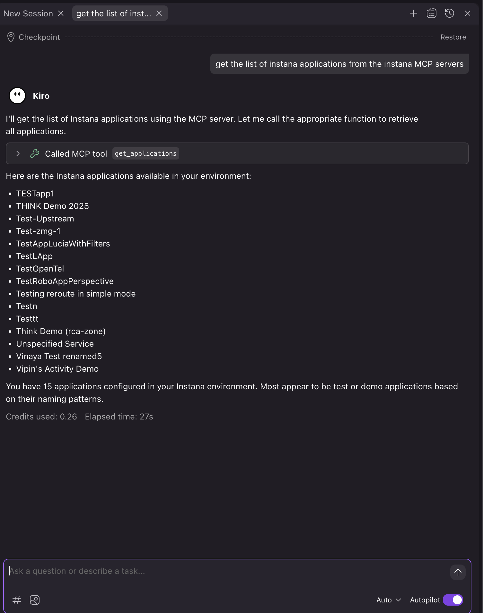The height and width of the screenshot is (613, 483).
Task: Click the Kiro avatar icon
Action: (x=17, y=95)
